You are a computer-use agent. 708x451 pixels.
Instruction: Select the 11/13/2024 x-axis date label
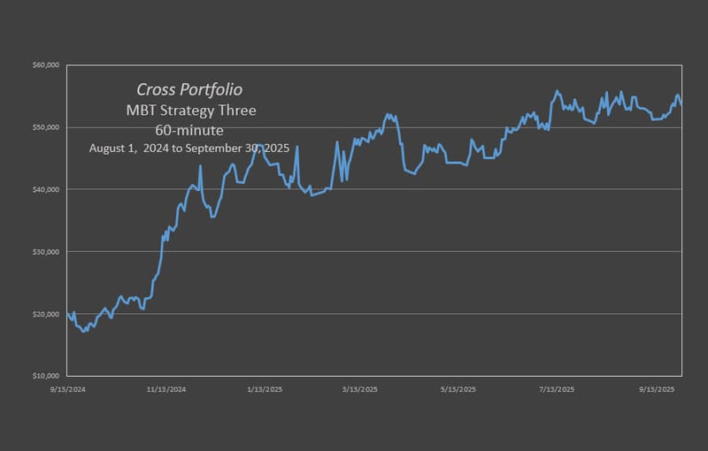point(166,389)
